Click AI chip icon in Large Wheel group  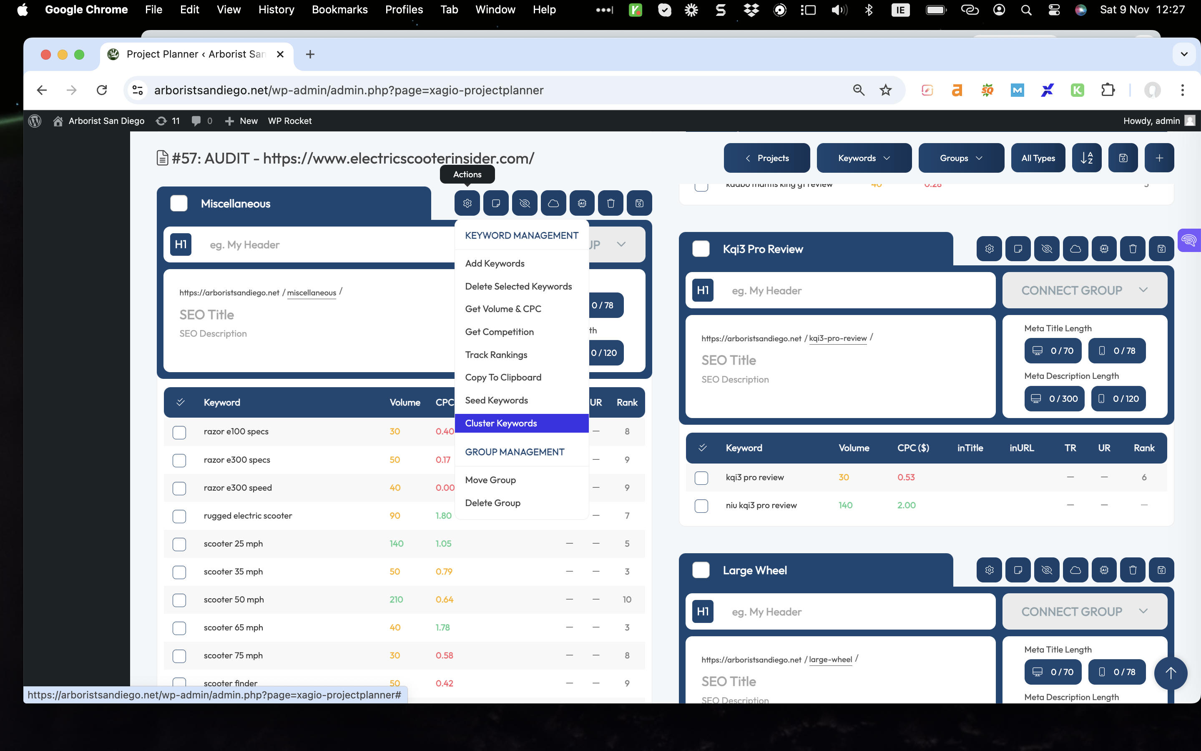(x=1104, y=570)
